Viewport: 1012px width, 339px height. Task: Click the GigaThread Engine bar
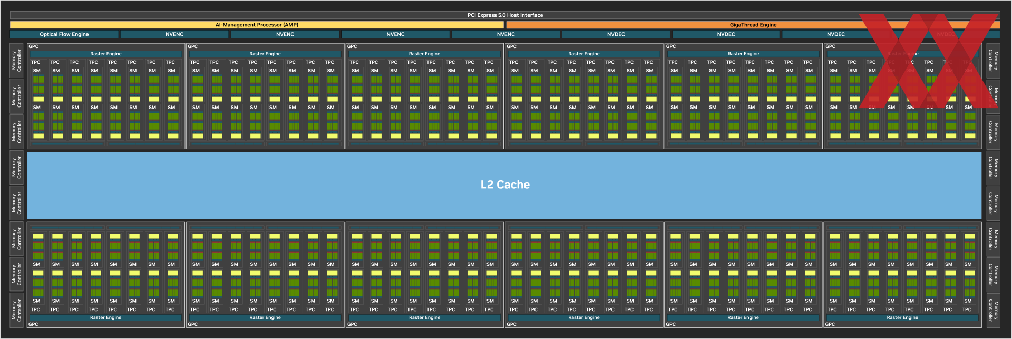[753, 25]
